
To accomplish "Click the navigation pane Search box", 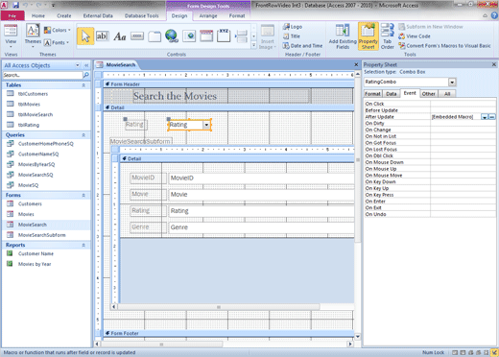I will [42, 75].
